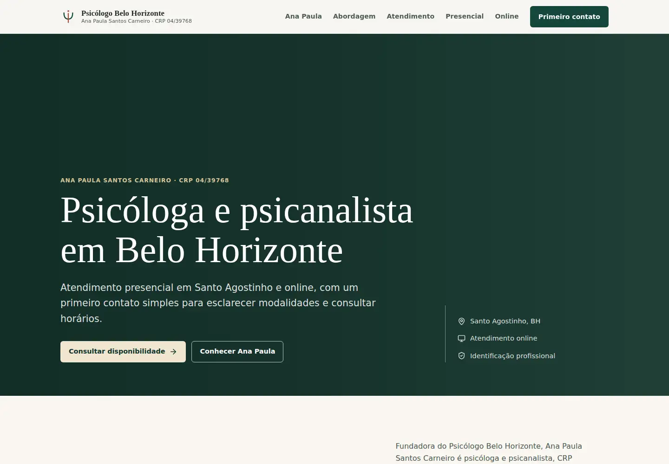The width and height of the screenshot is (669, 464).
Task: Click the heading 'Psicóloga e psicanalista em Belo Horizonte'
Action: pos(237,230)
